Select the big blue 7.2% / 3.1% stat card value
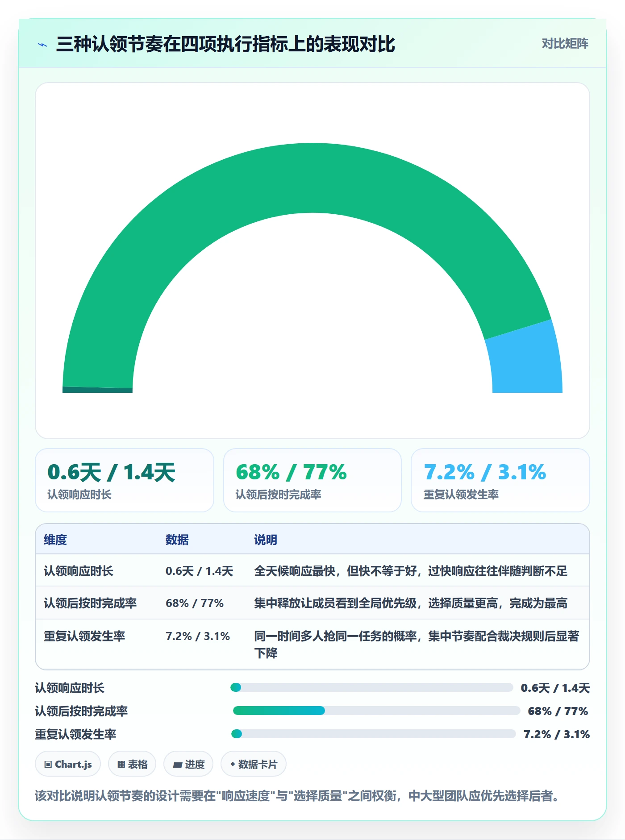This screenshot has width=625, height=840. coord(485,472)
